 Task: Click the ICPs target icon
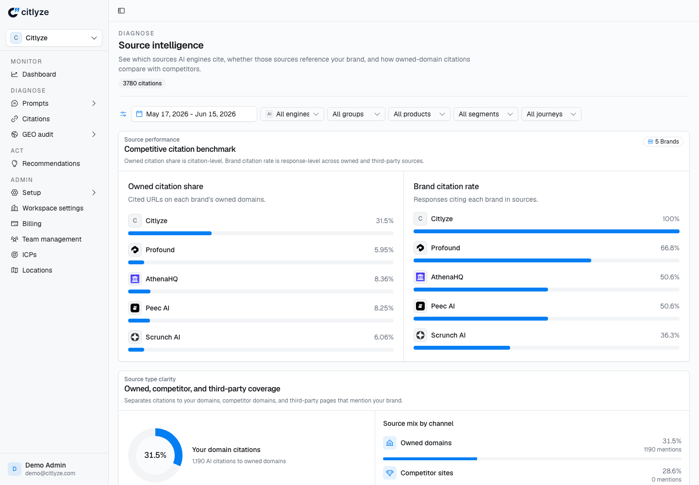click(x=15, y=255)
